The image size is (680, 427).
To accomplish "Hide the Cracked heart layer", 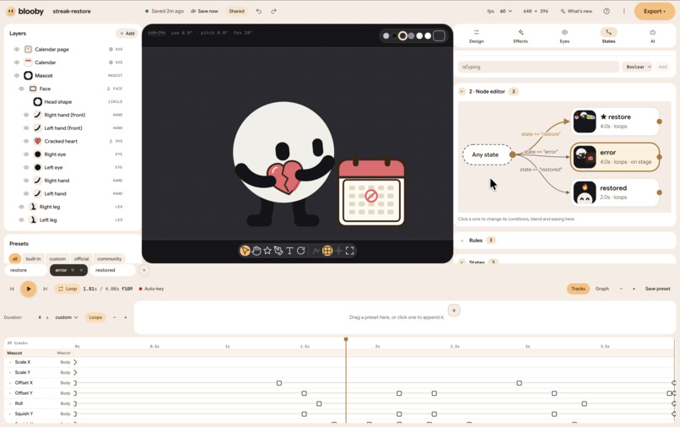I will point(26,141).
